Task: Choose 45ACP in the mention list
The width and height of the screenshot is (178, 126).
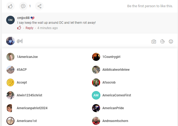Action: pyautogui.click(x=46, y=70)
